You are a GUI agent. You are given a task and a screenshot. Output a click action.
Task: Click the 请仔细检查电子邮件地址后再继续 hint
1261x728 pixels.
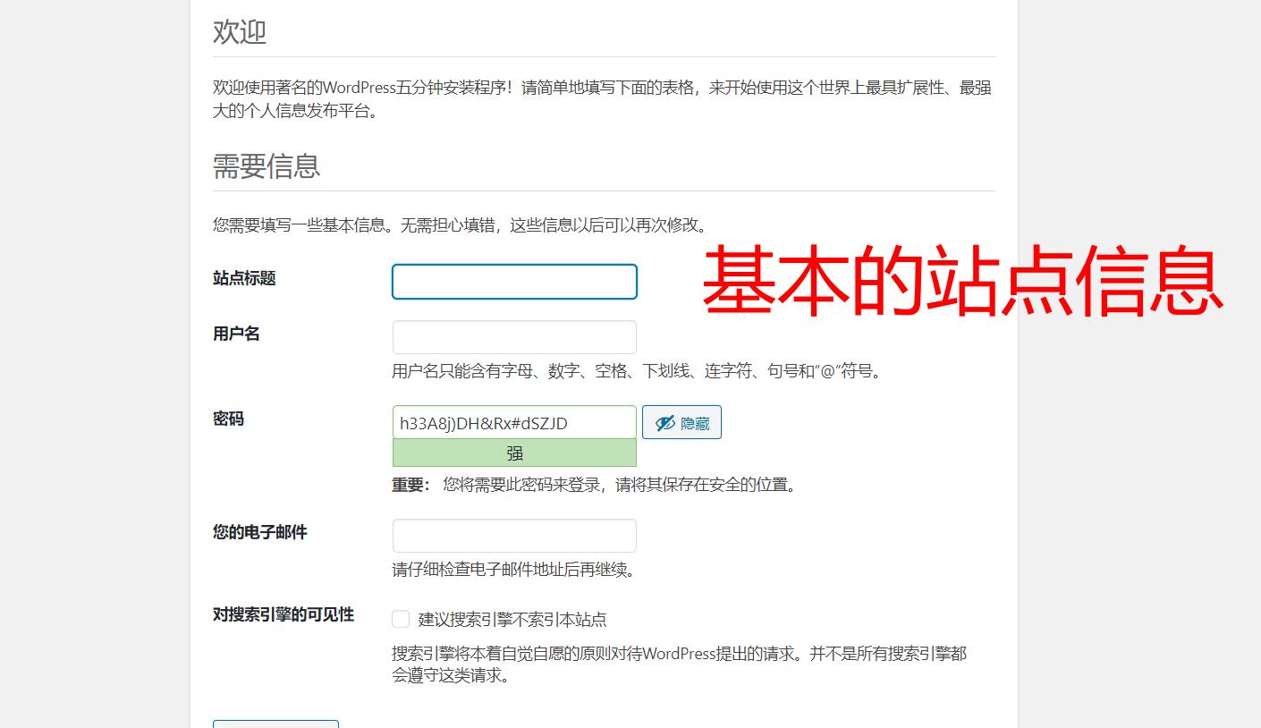[x=514, y=569]
